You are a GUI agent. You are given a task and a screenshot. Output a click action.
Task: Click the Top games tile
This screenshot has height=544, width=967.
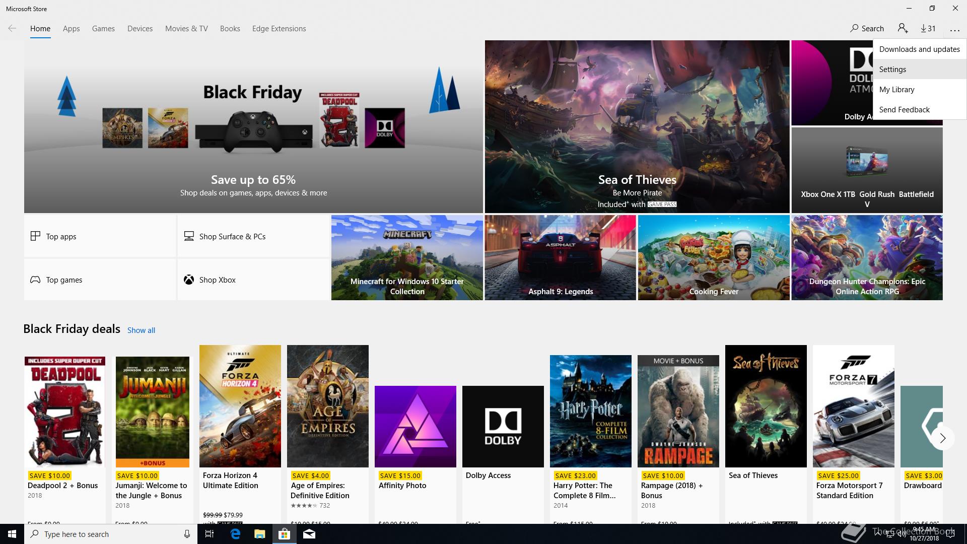[100, 280]
